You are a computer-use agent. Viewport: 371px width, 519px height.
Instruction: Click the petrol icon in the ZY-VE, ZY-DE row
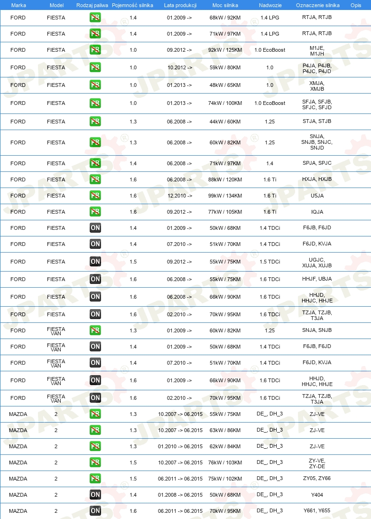(x=95, y=462)
